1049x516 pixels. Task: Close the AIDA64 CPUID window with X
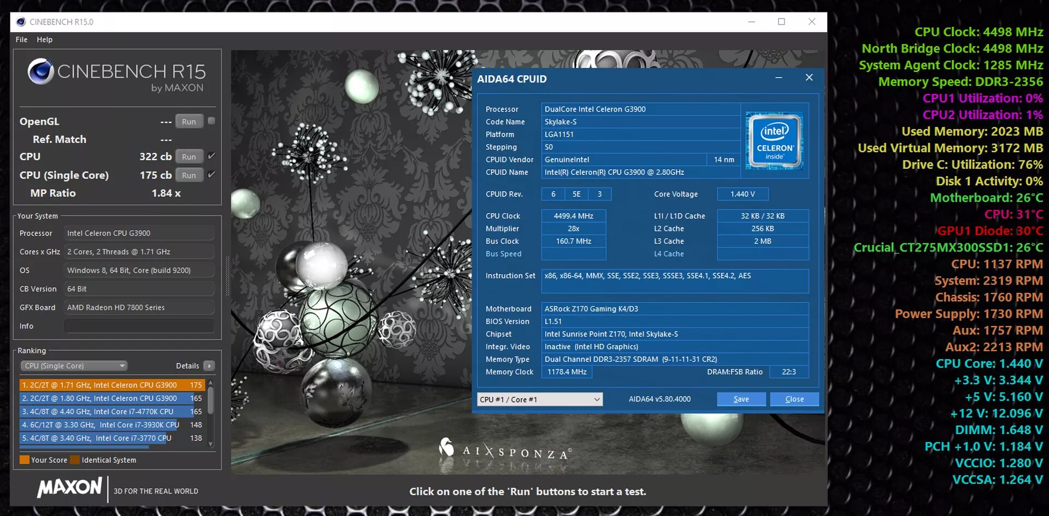tap(809, 78)
